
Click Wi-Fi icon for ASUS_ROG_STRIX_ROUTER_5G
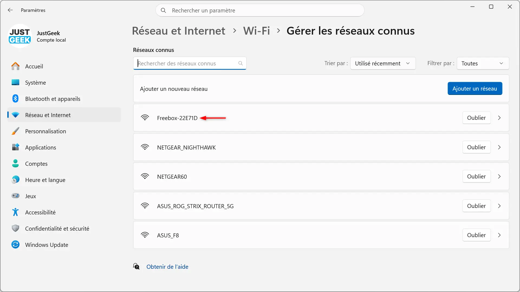(145, 206)
